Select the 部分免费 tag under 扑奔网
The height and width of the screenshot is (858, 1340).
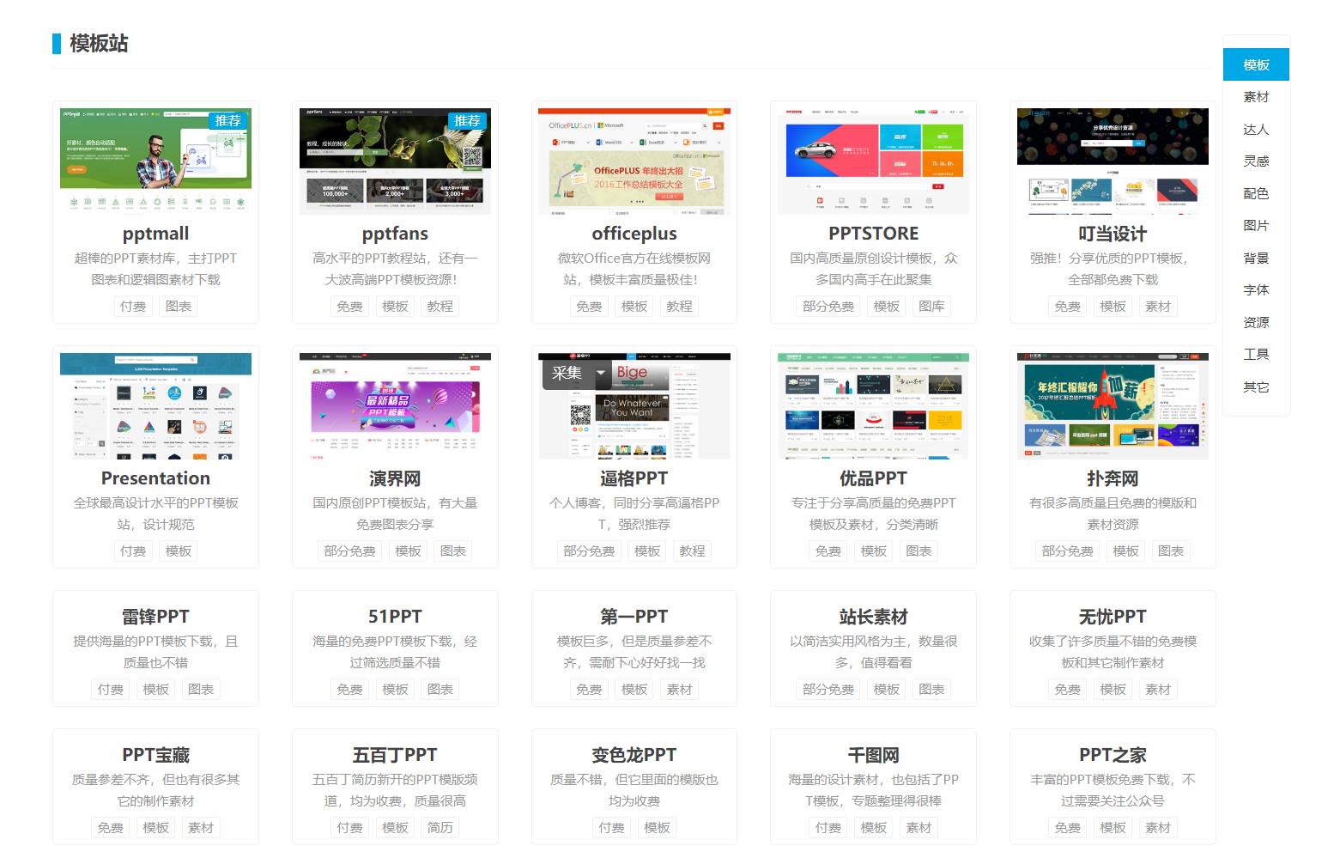[1067, 551]
